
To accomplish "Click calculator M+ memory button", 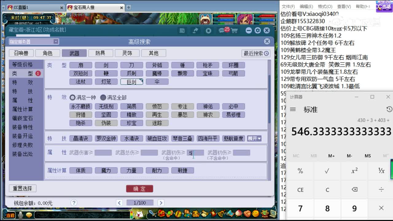I will click(331, 156).
